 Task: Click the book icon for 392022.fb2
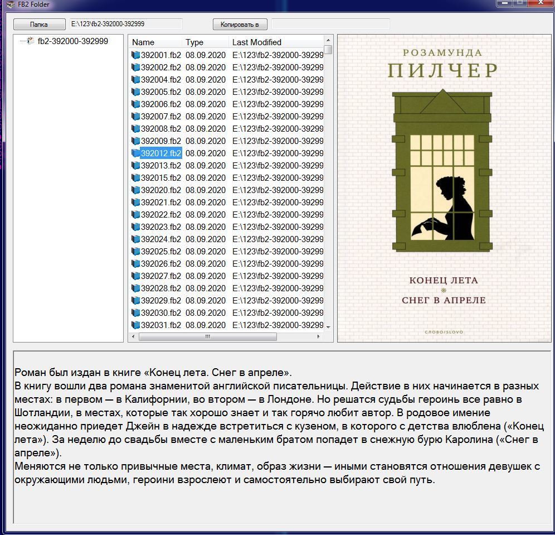(135, 215)
